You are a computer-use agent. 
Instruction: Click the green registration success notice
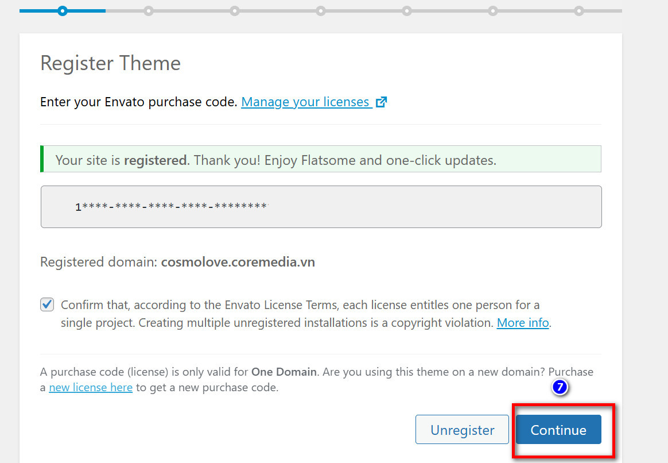[320, 160]
